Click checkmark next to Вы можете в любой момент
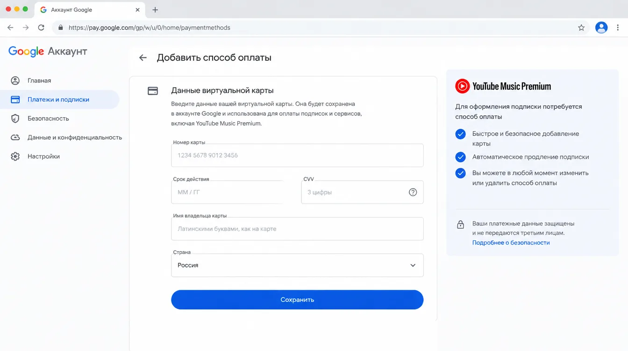This screenshot has height=351, width=628. (x=461, y=173)
